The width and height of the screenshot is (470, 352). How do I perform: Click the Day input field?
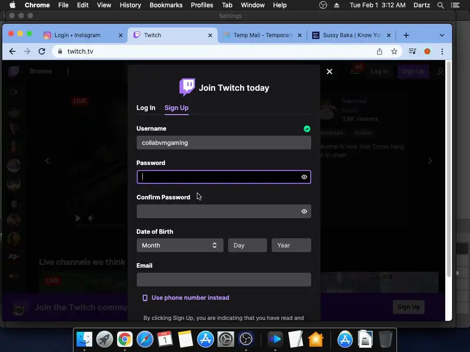click(247, 245)
